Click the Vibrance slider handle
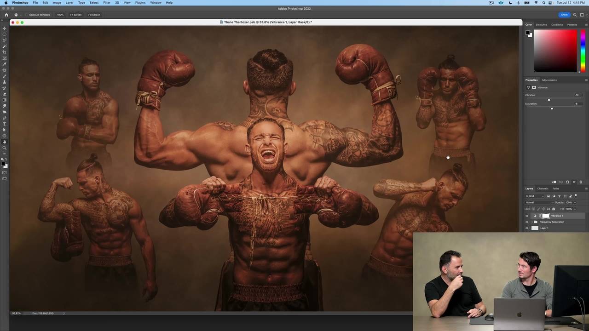Image resolution: width=589 pixels, height=331 pixels. [x=549, y=100]
